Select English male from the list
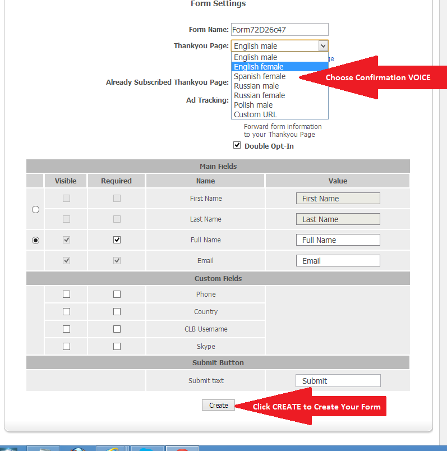 point(256,57)
